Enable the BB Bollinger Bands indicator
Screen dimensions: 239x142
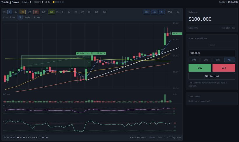[x=178, y=12]
